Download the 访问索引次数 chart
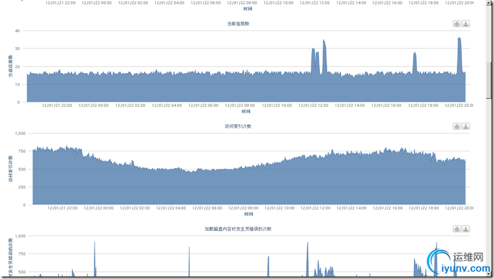 click(x=465, y=126)
